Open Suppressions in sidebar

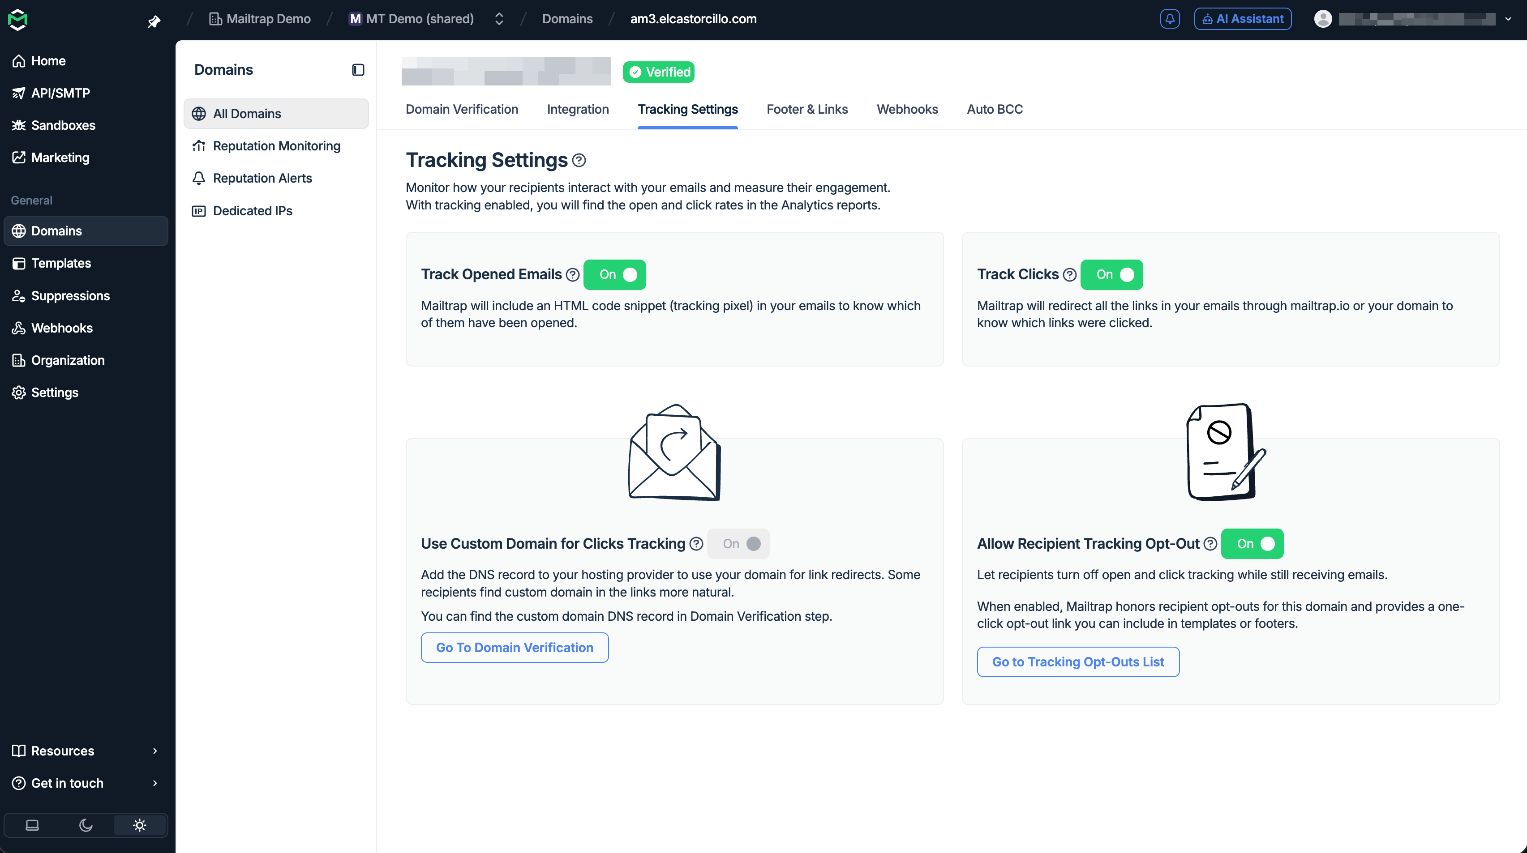click(86, 295)
